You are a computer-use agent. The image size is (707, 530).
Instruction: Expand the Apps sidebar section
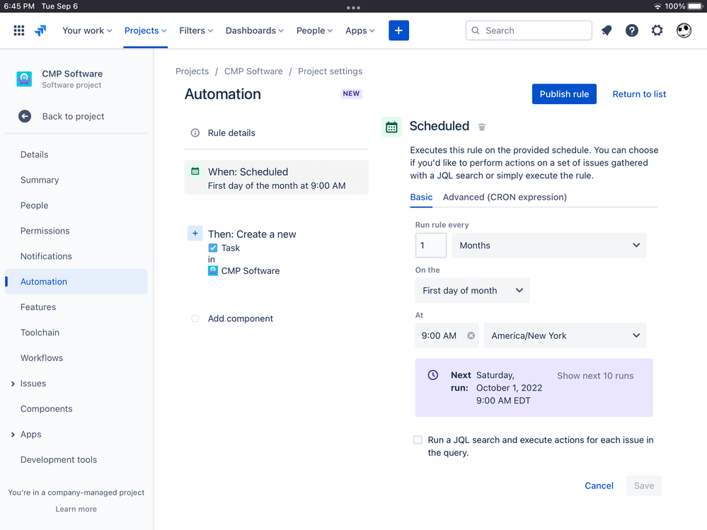coord(13,434)
